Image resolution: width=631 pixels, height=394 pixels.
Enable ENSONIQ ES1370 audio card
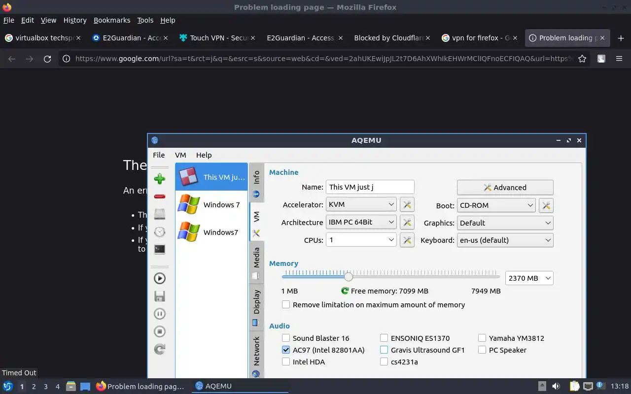[x=384, y=338]
